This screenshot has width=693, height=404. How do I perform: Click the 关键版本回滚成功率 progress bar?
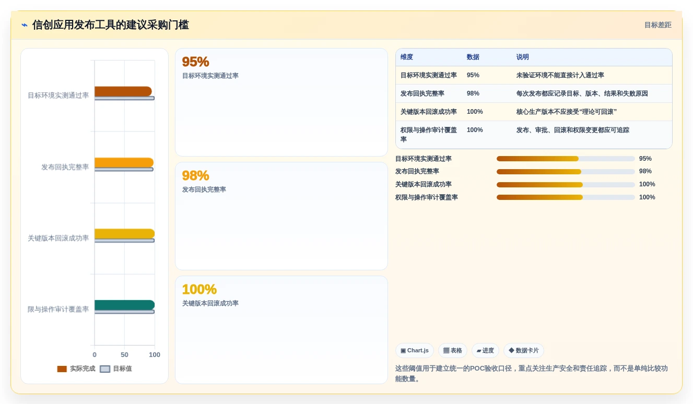[x=566, y=185]
